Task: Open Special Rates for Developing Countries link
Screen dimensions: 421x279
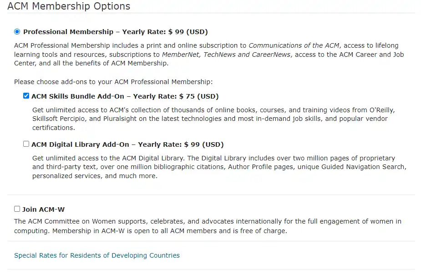Action: 97,255
